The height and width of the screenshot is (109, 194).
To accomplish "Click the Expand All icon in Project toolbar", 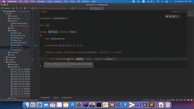I will [x=17, y=8].
